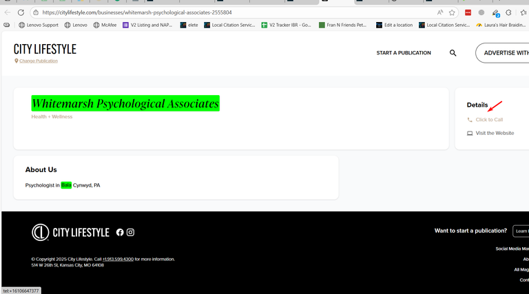This screenshot has height=294, width=529.
Task: Reload the page with refresh icon
Action: pos(21,12)
